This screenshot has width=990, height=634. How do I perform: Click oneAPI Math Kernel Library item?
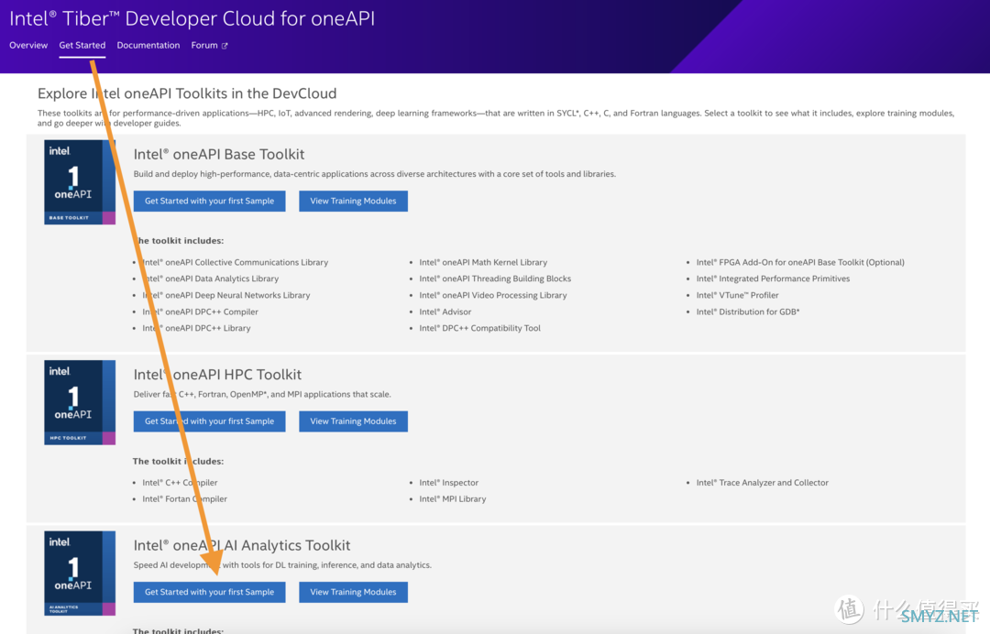[x=483, y=262]
